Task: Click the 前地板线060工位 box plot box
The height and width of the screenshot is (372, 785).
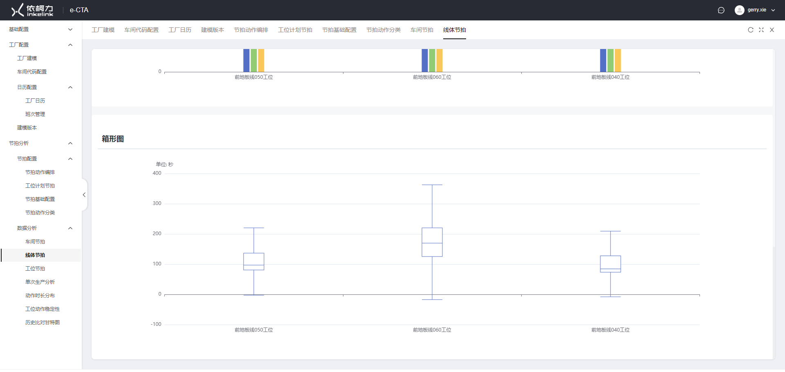Action: (432, 242)
